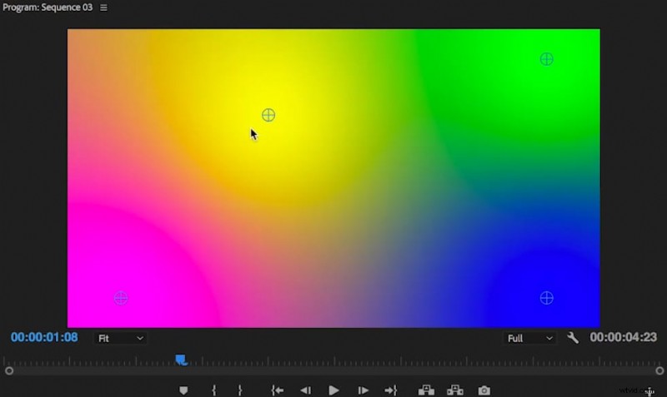
Task: Go to In point
Action: click(278, 390)
